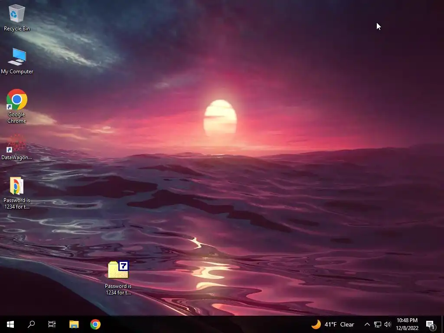
Task: Open Task View from taskbar
Action: [52, 324]
